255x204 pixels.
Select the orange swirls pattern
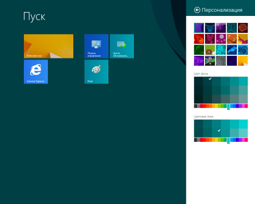tap(232, 39)
